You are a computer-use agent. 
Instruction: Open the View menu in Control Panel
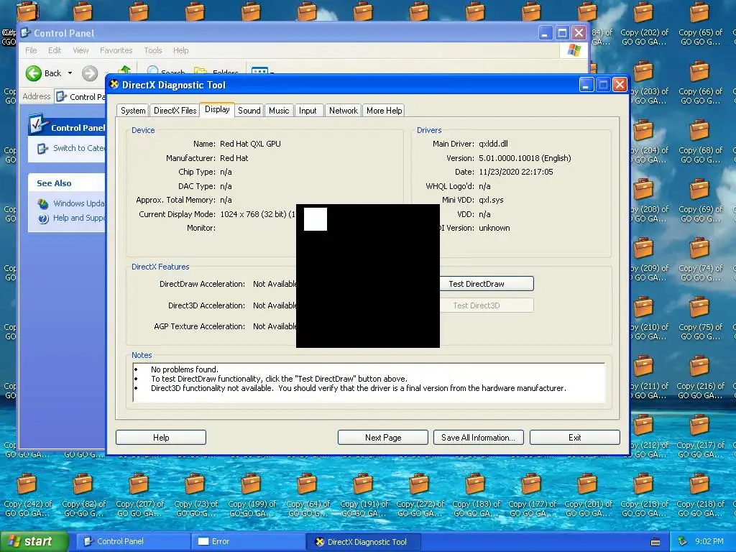(x=80, y=50)
